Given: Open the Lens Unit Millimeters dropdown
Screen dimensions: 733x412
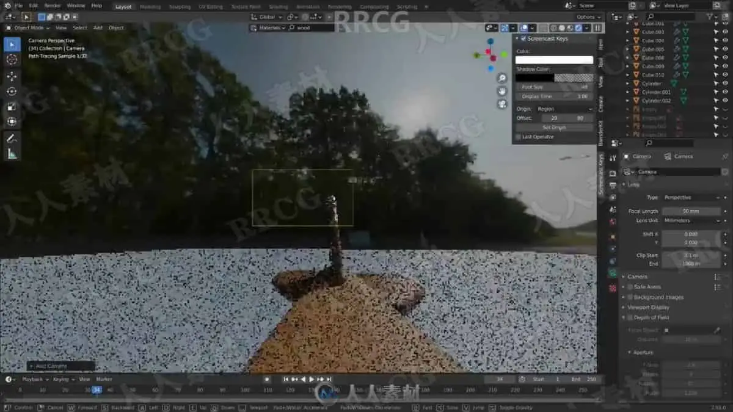Looking at the screenshot, I should (x=691, y=220).
